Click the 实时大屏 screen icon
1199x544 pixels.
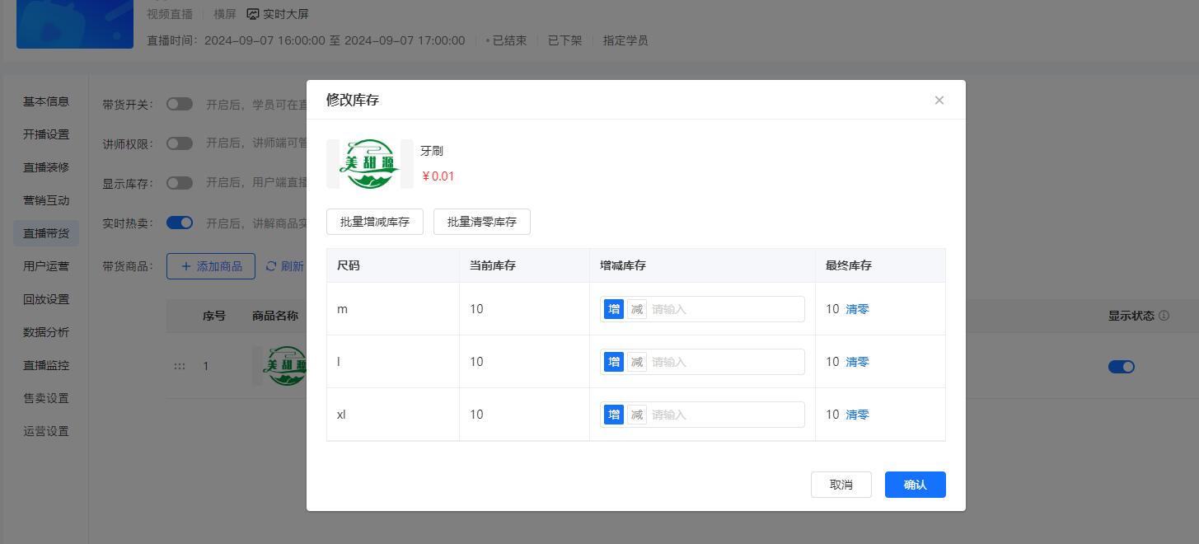[253, 14]
